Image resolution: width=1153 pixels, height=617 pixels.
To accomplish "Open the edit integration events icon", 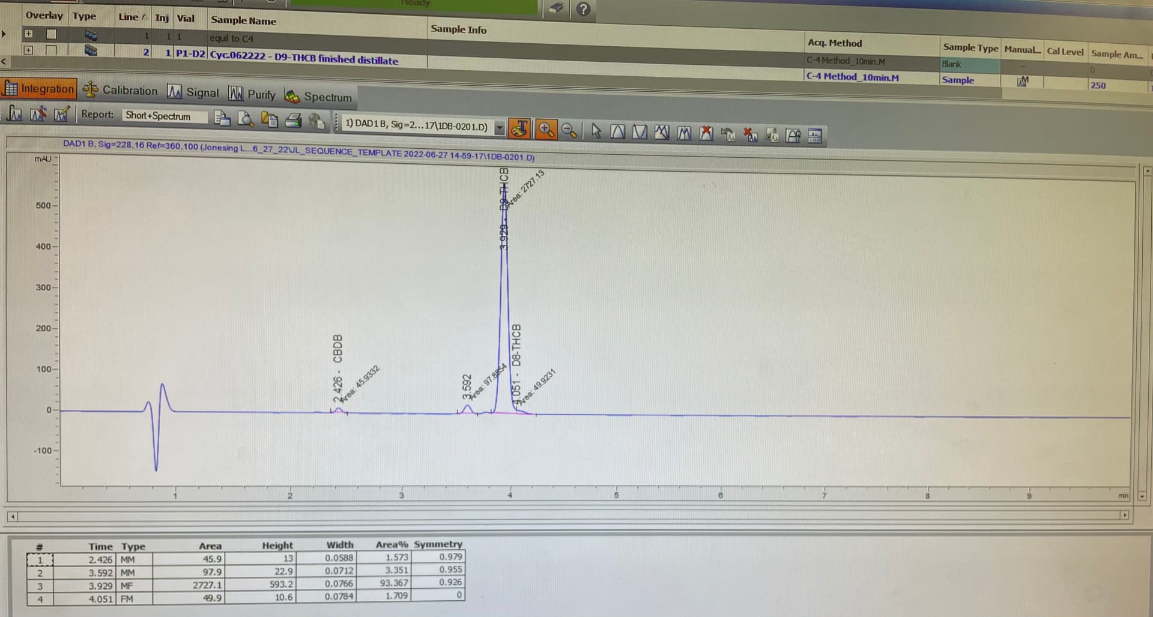I will (x=61, y=113).
